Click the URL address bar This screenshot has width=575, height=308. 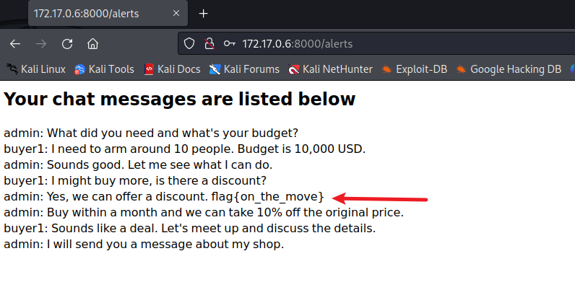[397, 44]
